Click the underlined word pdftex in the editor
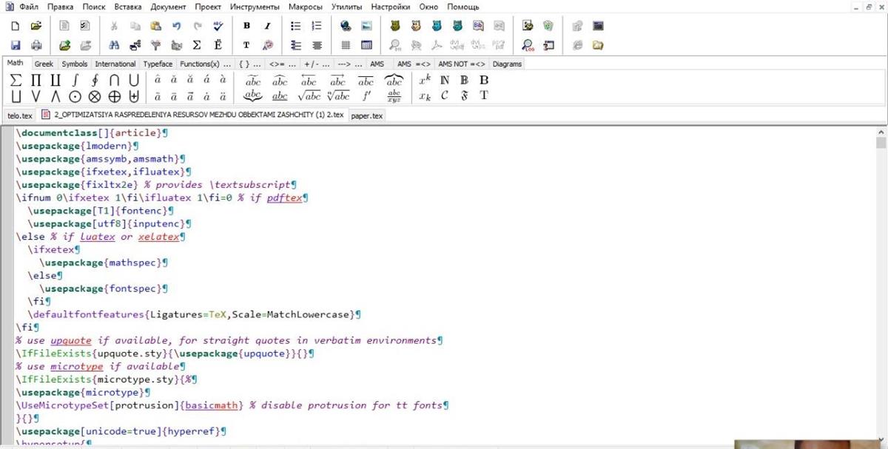 coord(283,198)
